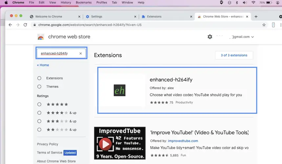Open web store settings gear
The width and height of the screenshot is (282, 164).
click(210, 37)
